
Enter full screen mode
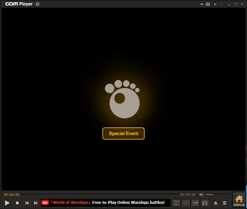point(221,4)
